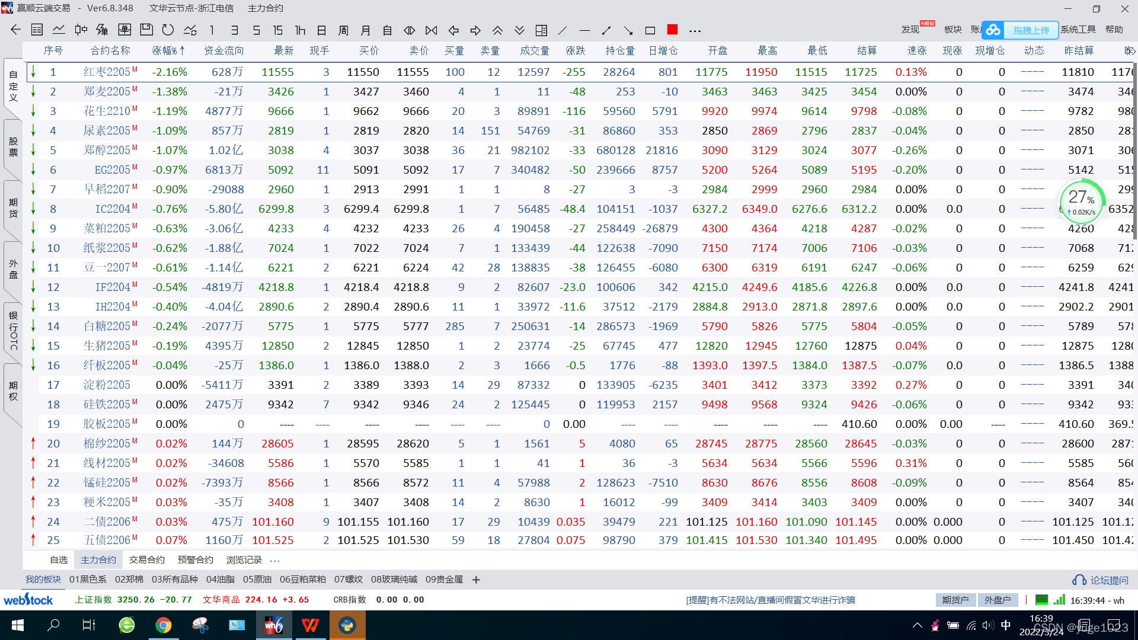This screenshot has width=1138, height=640.
Task: Click the 27% network speed floating widget
Action: (x=1082, y=201)
